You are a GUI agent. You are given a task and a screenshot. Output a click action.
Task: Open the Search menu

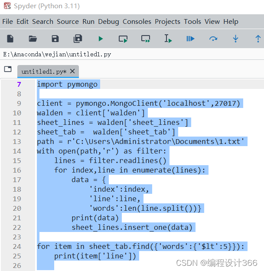pyautogui.click(x=42, y=22)
